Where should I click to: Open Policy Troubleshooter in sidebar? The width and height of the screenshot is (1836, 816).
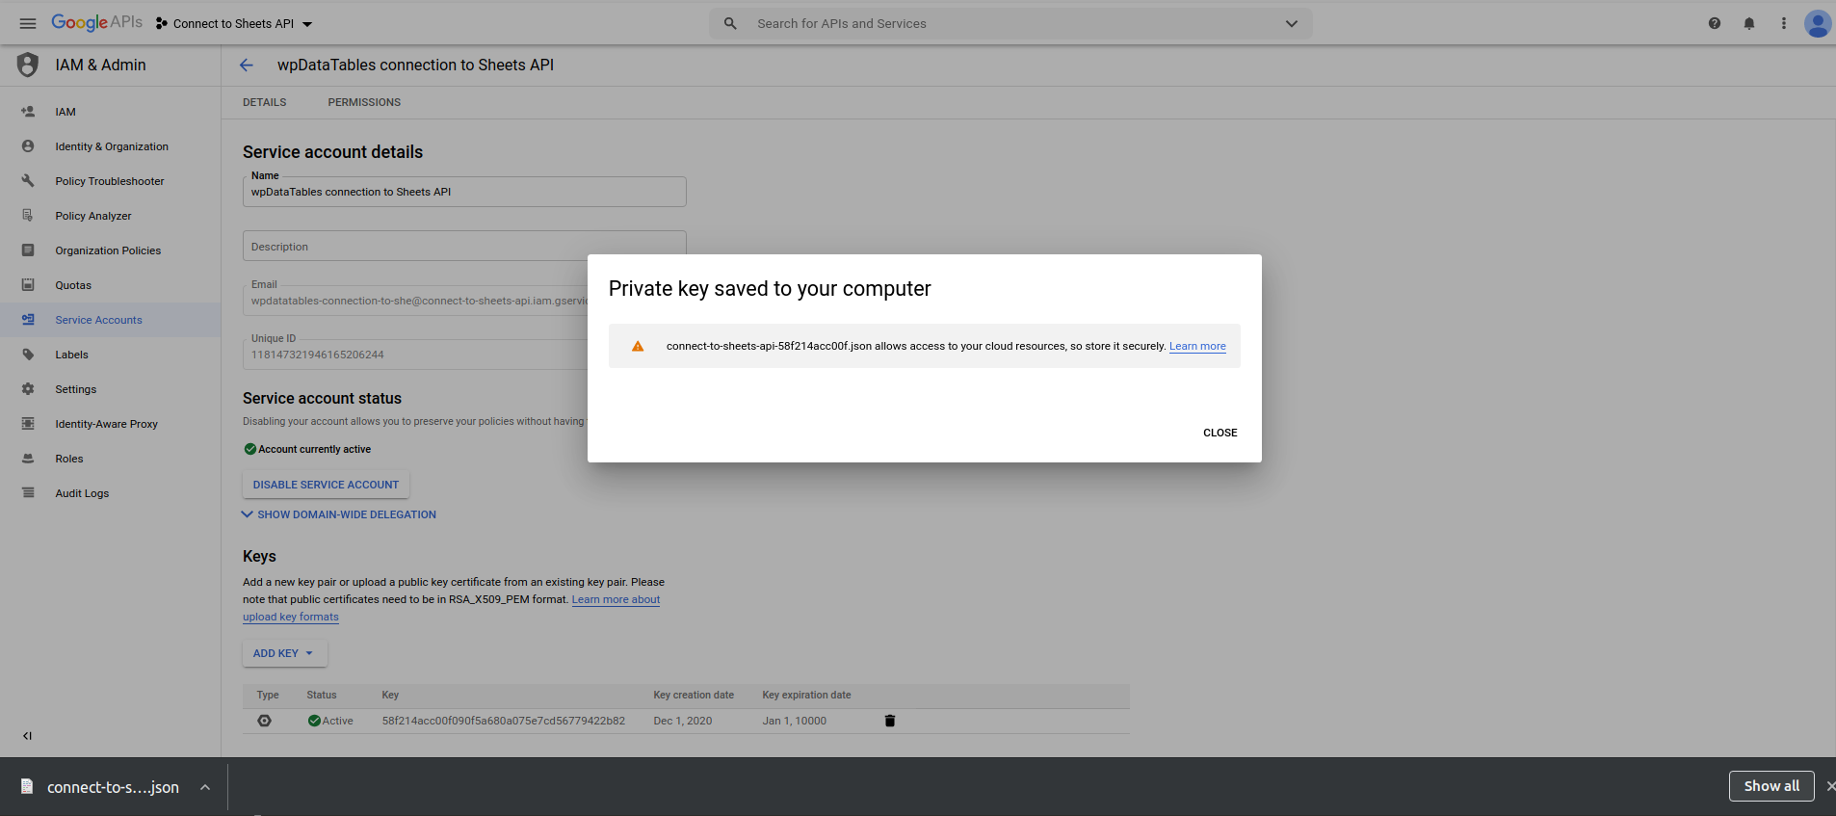pos(110,181)
